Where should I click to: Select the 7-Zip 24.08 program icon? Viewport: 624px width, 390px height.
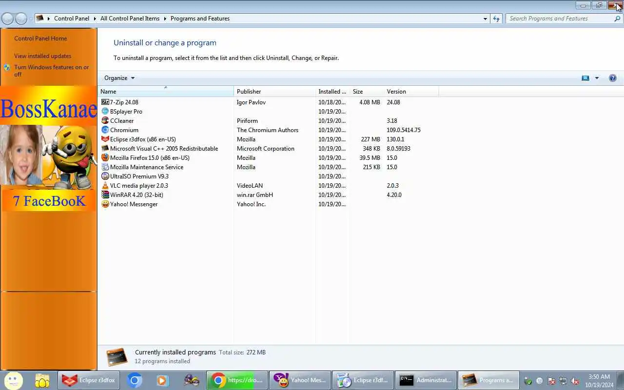tap(105, 102)
